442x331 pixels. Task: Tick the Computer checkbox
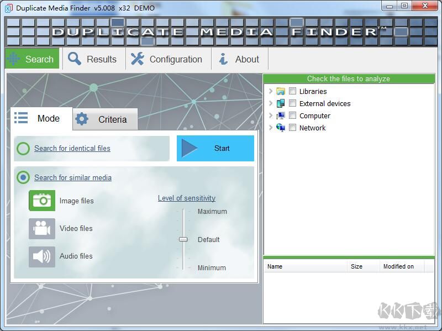pyautogui.click(x=293, y=115)
